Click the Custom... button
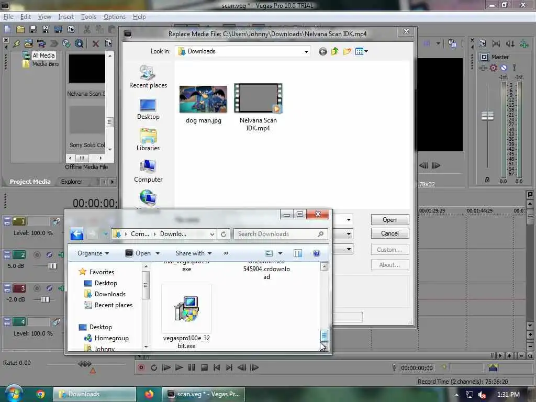This screenshot has height=402, width=536. [x=389, y=250]
